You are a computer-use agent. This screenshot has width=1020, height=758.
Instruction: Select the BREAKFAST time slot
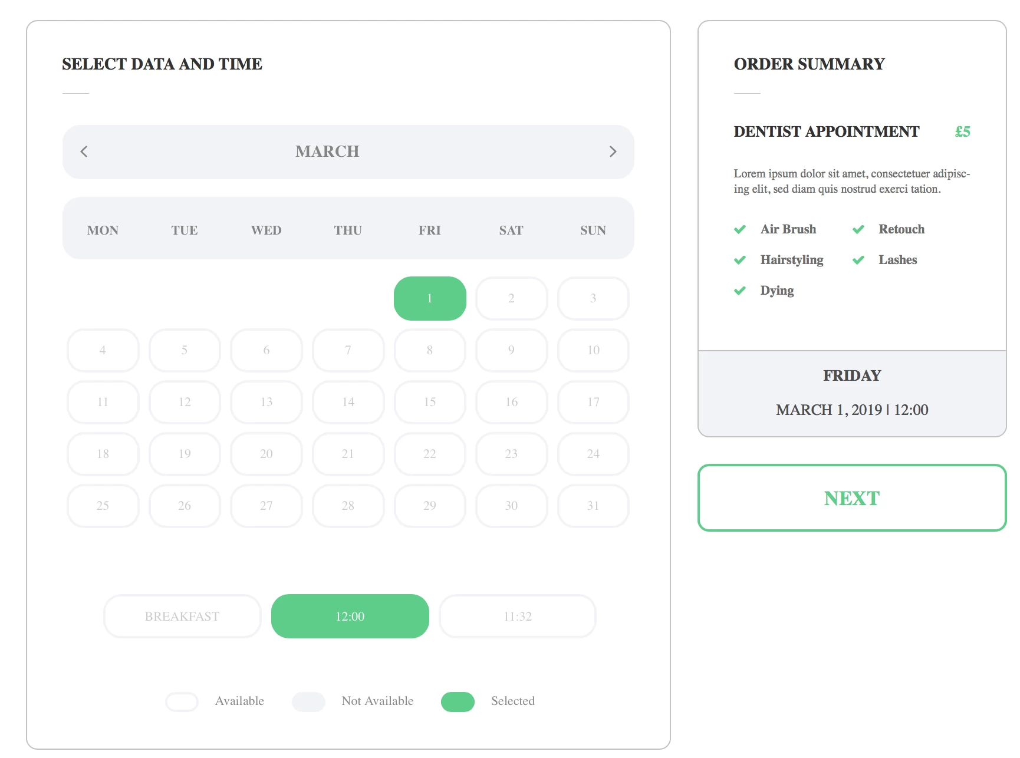click(182, 616)
